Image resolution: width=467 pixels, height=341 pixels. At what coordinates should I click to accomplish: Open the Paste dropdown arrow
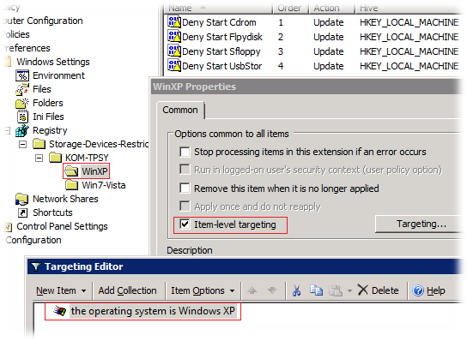point(349,290)
